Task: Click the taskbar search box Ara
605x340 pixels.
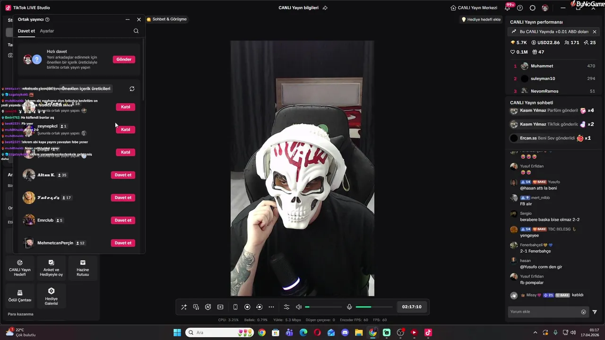Action: (220, 332)
